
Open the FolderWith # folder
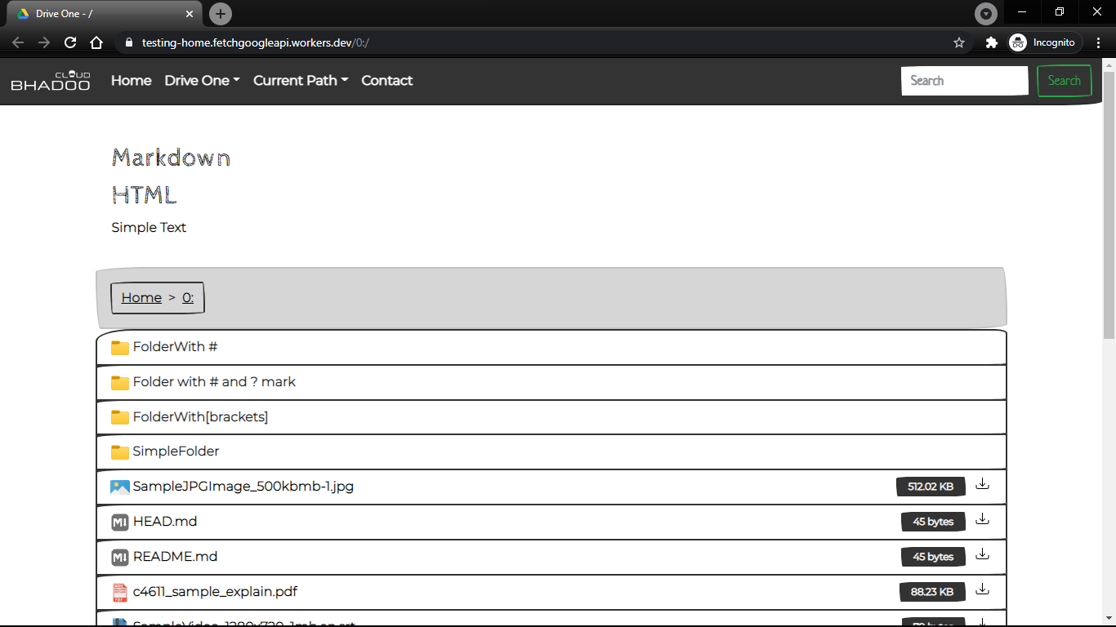[551, 347]
